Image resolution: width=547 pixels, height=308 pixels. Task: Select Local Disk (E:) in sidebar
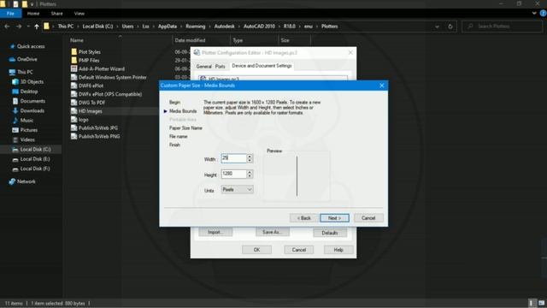(x=35, y=159)
